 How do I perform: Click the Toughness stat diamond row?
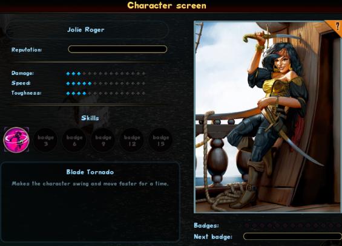click(106, 94)
